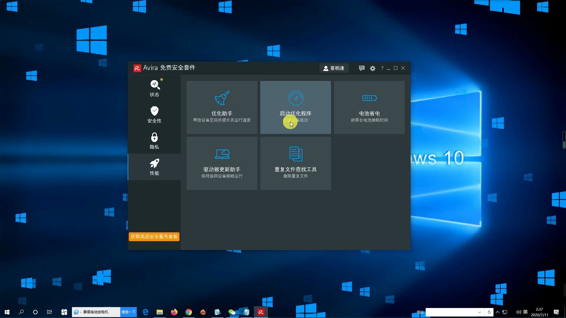Open the network tray icon
Image resolution: width=566 pixels, height=318 pixels.
[505, 312]
